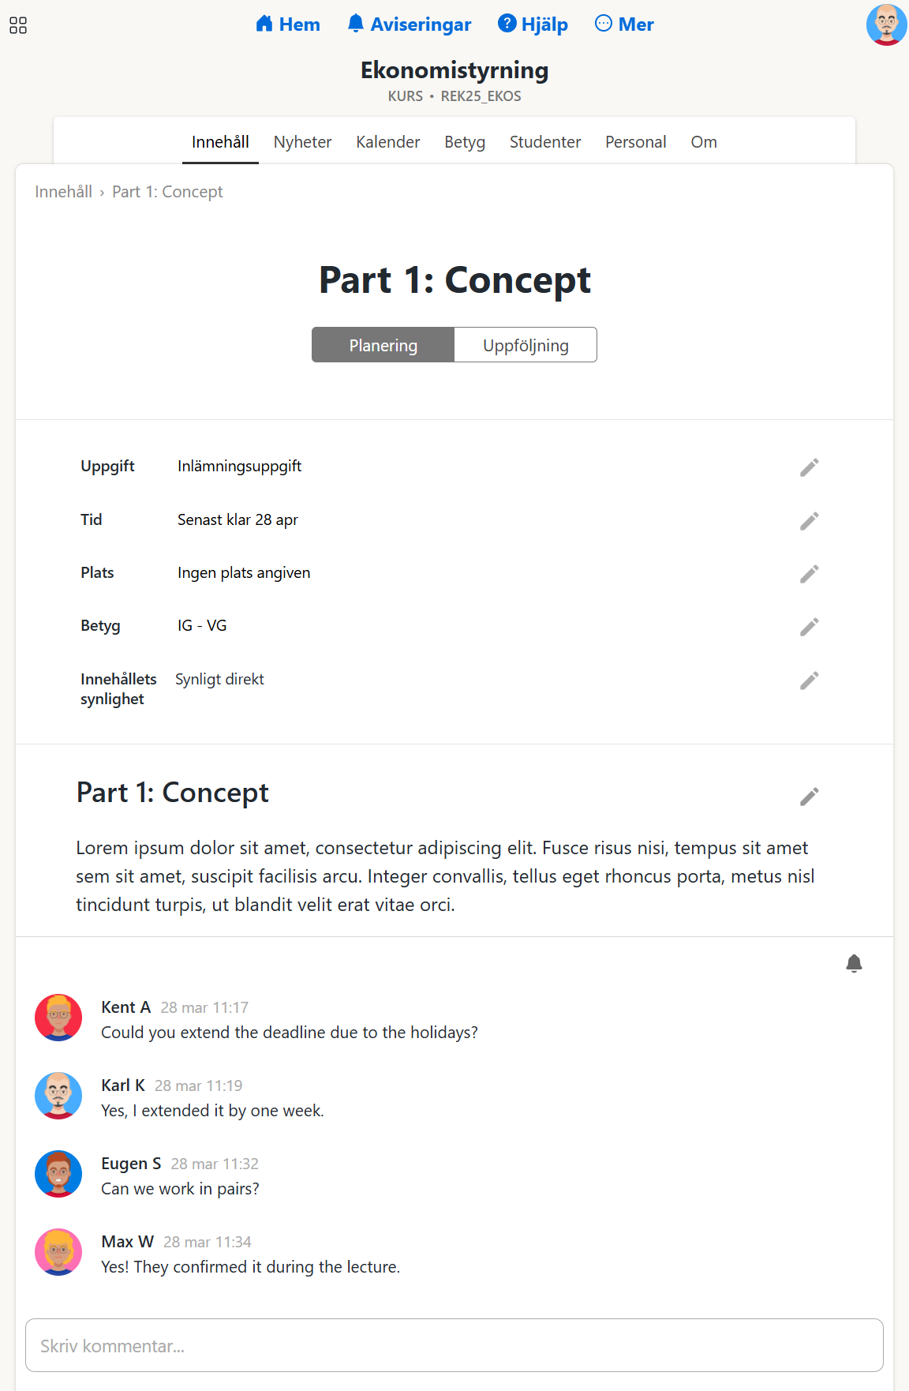Go to Hem home link

pyautogui.click(x=288, y=24)
